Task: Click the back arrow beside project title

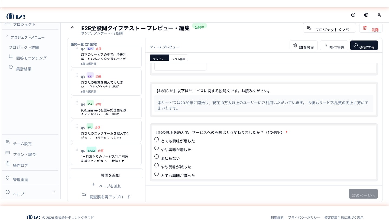Action: [72, 28]
